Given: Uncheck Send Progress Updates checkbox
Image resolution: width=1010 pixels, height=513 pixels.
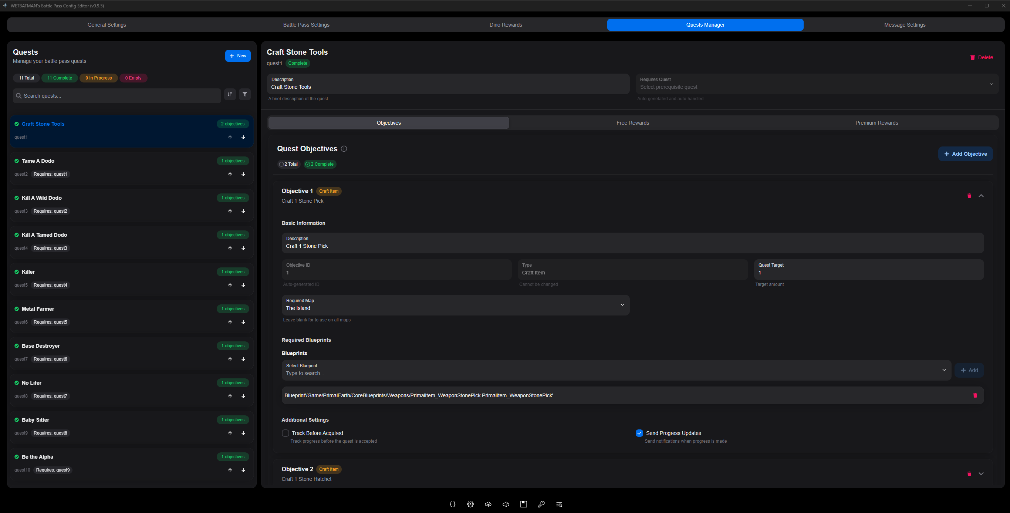Looking at the screenshot, I should (x=639, y=433).
